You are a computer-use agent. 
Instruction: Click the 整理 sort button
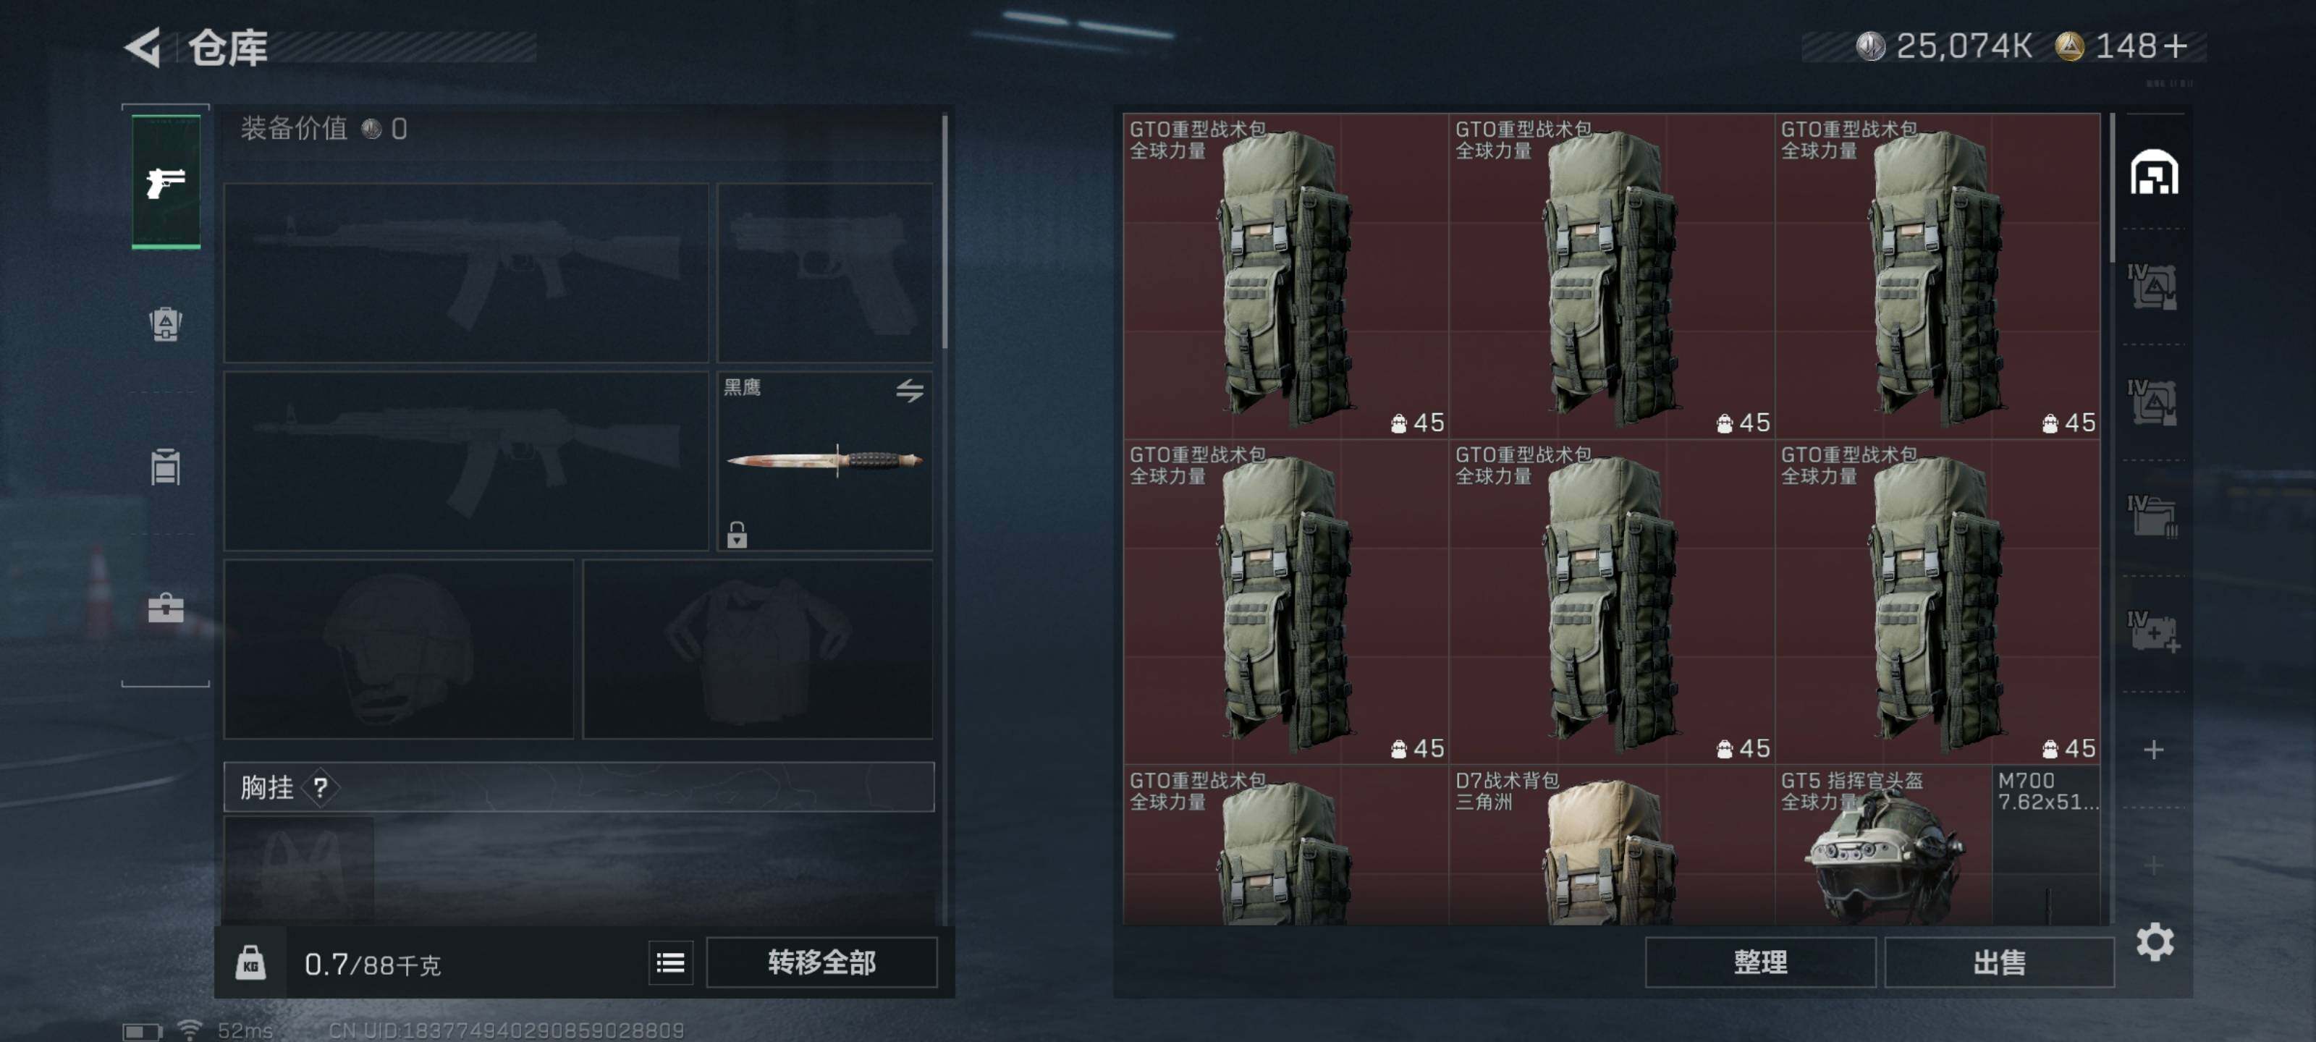click(x=1760, y=963)
